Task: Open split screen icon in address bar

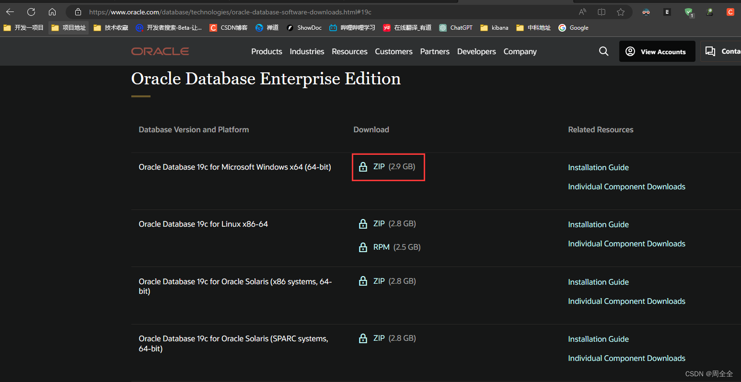Action: 602,12
